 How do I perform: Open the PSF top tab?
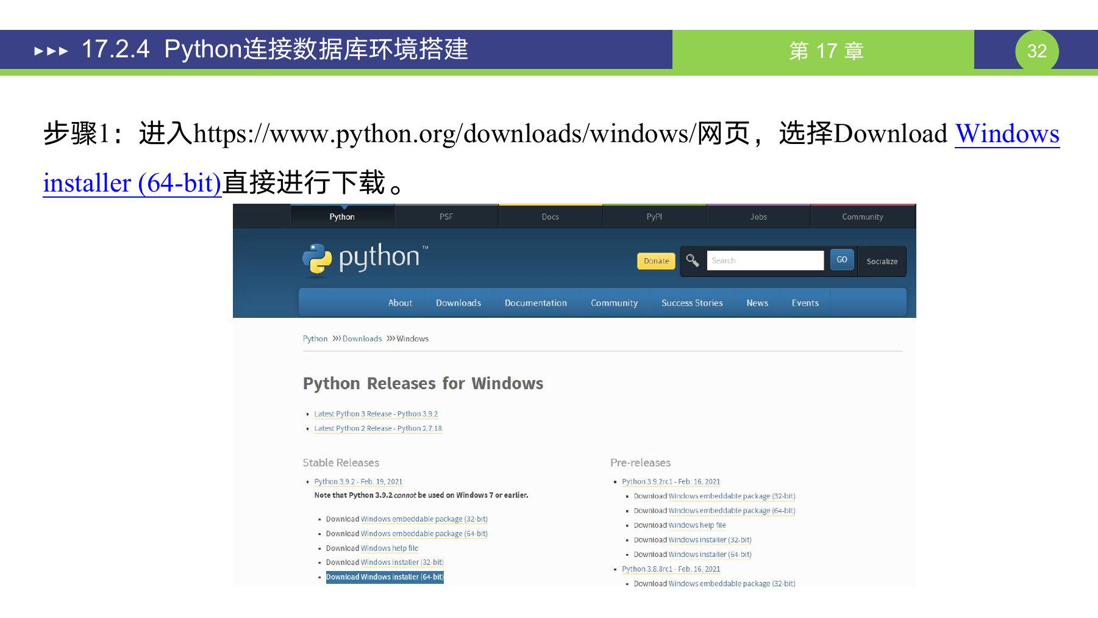446,217
